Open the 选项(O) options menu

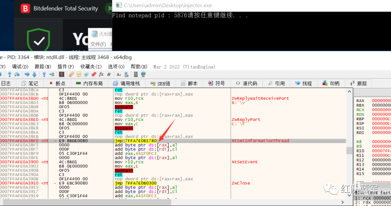click(116, 67)
